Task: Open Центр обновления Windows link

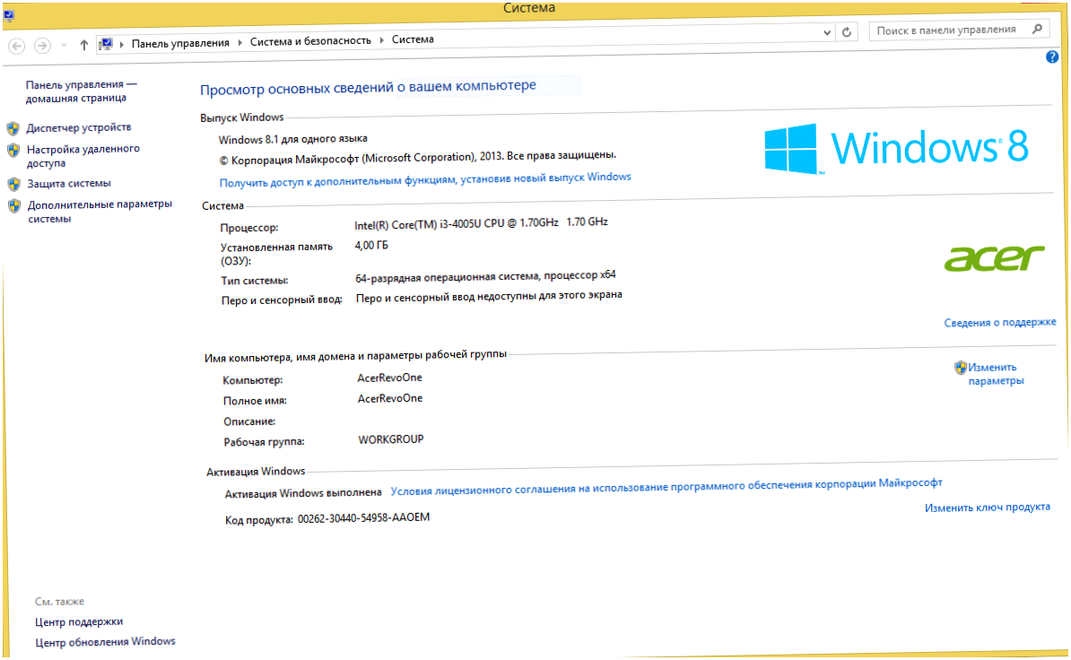Action: coord(105,642)
